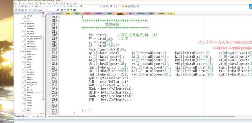
Task: Click the Undo arrow icon
Action: tap(40, 6)
